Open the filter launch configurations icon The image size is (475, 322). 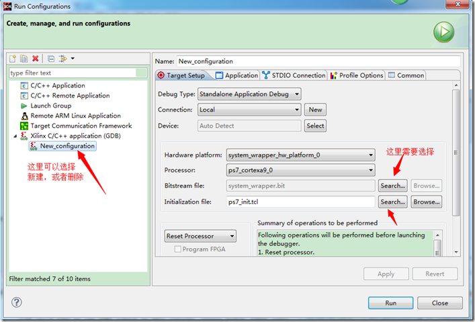pyautogui.click(x=64, y=59)
